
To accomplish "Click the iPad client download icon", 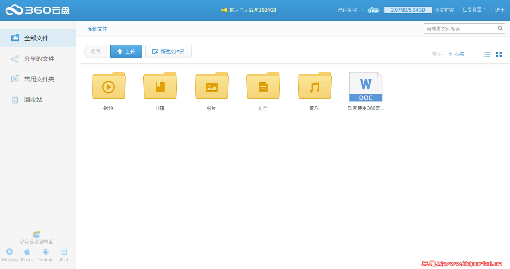I will click(64, 252).
